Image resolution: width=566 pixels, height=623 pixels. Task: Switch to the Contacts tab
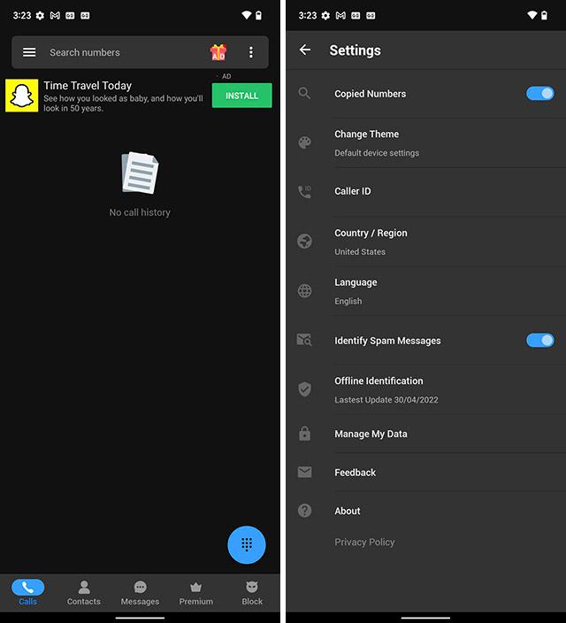(84, 592)
